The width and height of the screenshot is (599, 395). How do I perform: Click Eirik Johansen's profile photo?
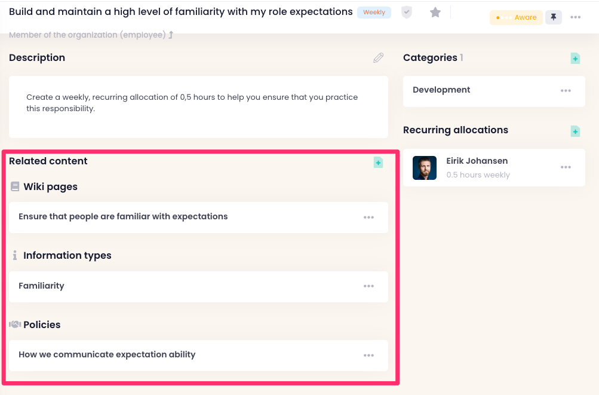(425, 168)
